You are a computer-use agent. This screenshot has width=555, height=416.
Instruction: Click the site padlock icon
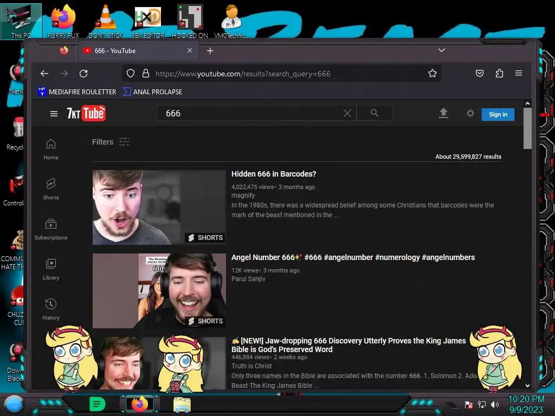click(145, 73)
